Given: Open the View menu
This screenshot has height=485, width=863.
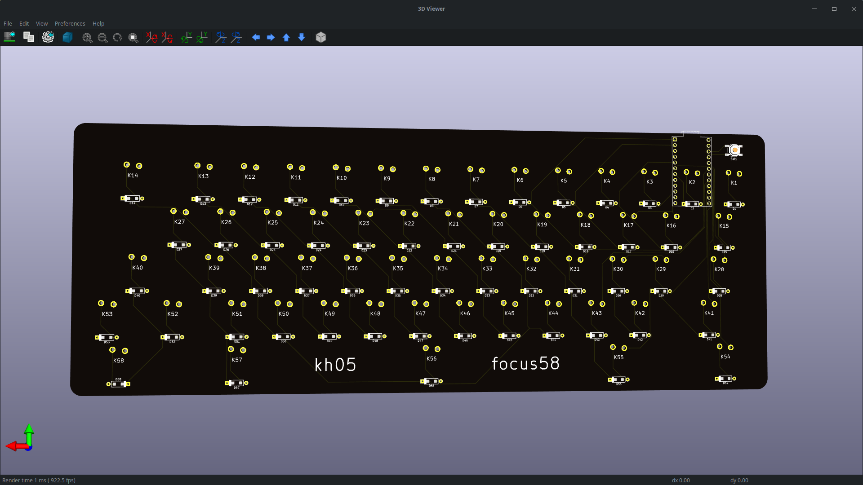Looking at the screenshot, I should coord(41,23).
